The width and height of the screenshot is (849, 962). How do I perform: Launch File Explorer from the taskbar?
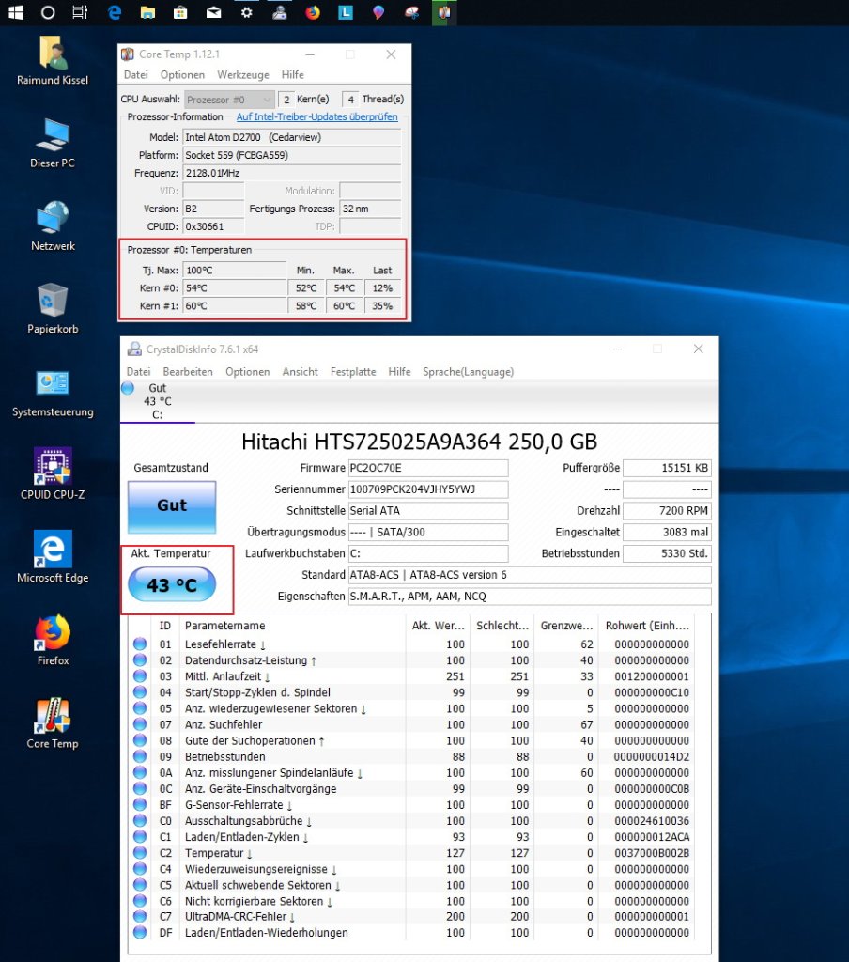coord(147,12)
